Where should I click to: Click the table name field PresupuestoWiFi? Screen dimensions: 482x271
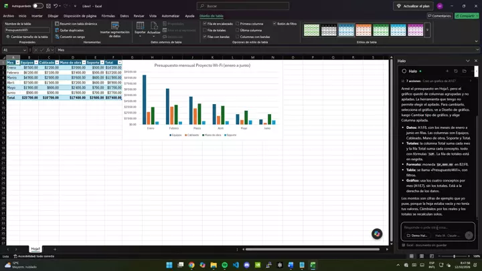[27, 30]
